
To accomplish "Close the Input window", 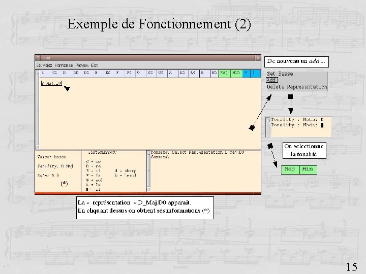I will pos(258,58).
